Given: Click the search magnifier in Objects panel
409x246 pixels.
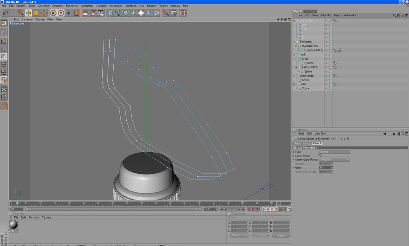Looking at the screenshot, I should click(x=395, y=16).
